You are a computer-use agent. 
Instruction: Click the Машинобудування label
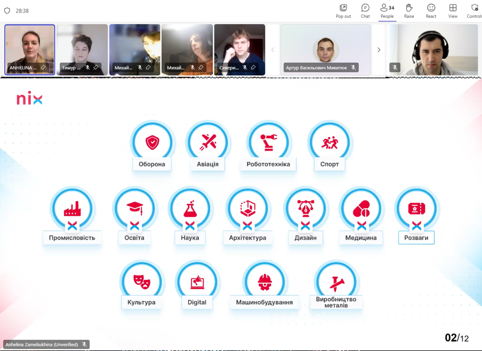[264, 302]
